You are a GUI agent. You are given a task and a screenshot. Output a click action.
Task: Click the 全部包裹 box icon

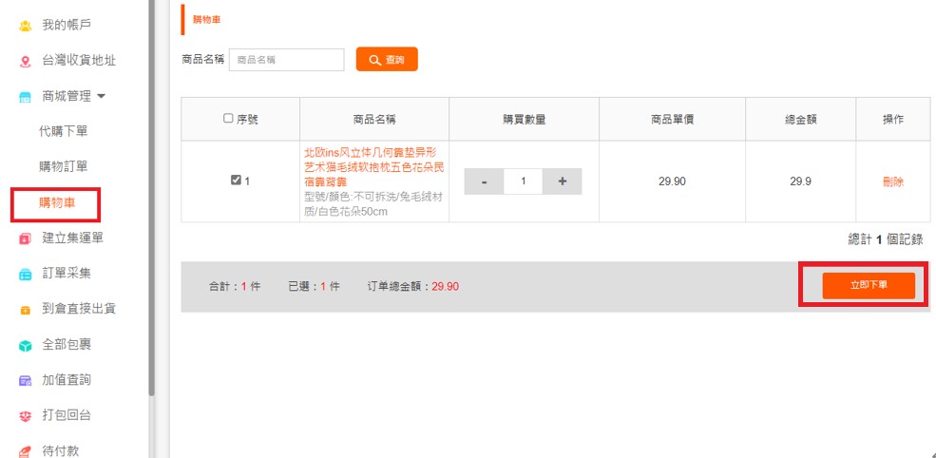[26, 345]
